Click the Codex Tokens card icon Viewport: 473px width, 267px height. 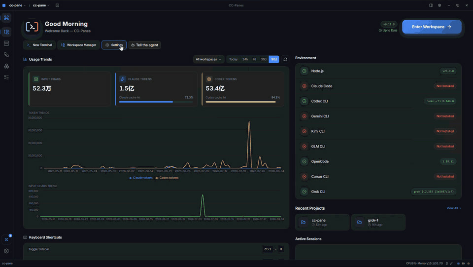[x=209, y=79]
